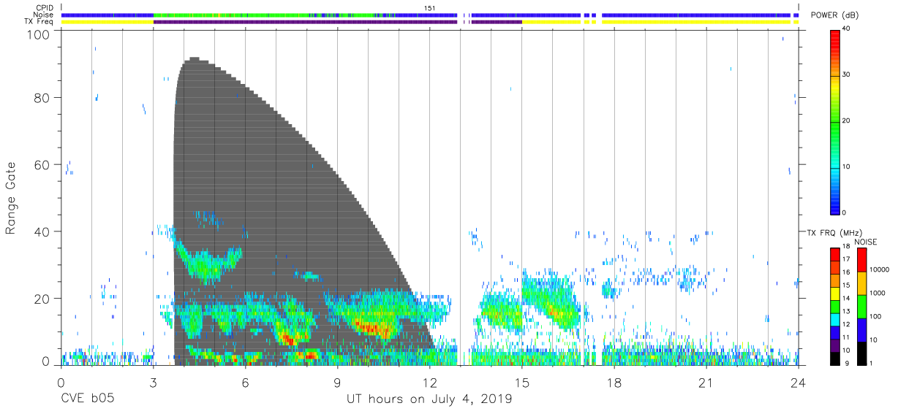This screenshot has height=414, width=898.
Task: Click the 12 tick on UT hours axis
Action: point(430,383)
